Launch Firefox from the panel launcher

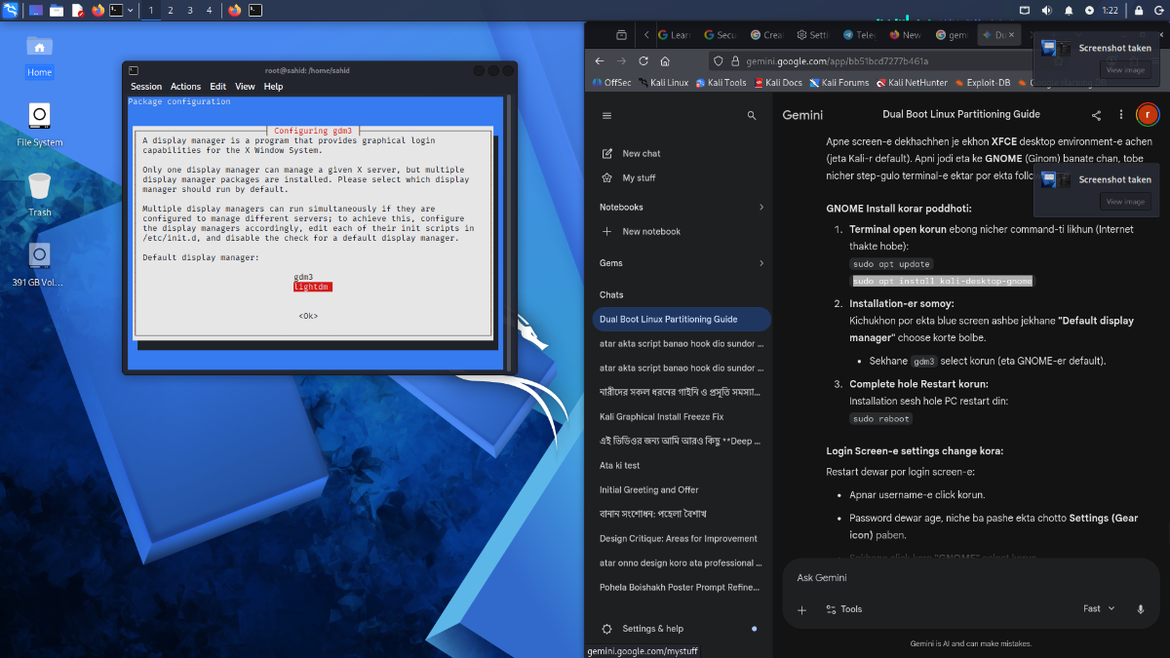click(x=98, y=10)
